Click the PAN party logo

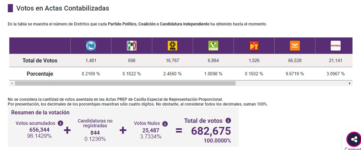(91, 45)
